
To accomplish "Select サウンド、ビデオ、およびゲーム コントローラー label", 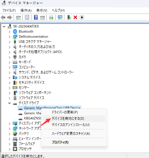I will 46,72.
